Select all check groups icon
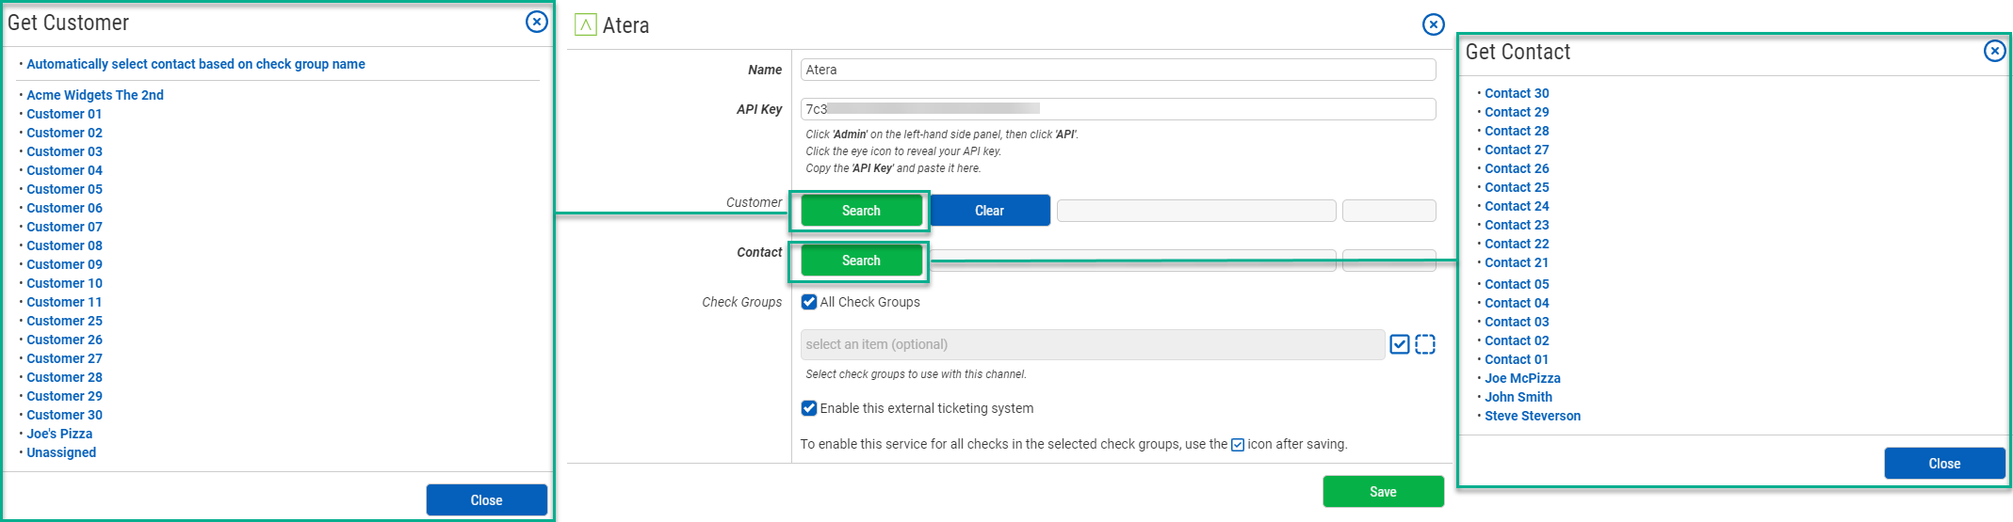 [x=1400, y=344]
